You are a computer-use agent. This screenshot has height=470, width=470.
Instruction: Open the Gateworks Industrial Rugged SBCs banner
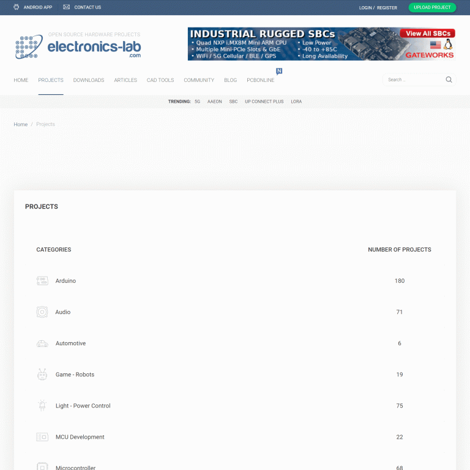click(x=321, y=43)
